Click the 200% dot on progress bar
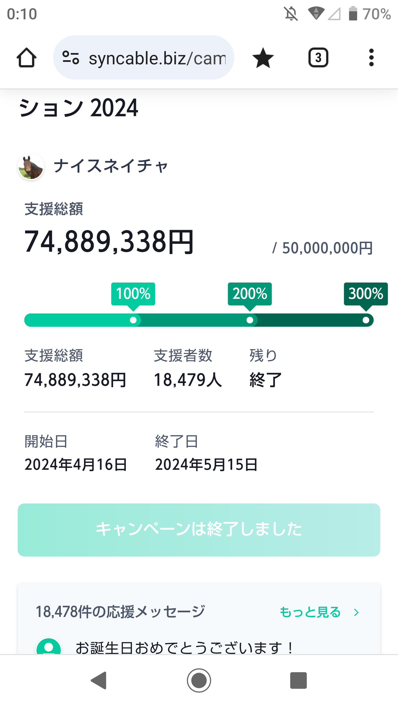The image size is (398, 707). [x=250, y=320]
